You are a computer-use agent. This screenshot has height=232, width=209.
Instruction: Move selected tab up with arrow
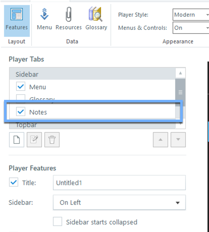tap(160, 140)
